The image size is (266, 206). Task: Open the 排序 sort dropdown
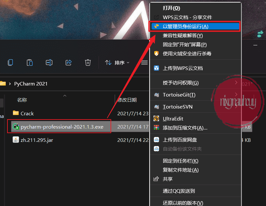(x=117, y=63)
